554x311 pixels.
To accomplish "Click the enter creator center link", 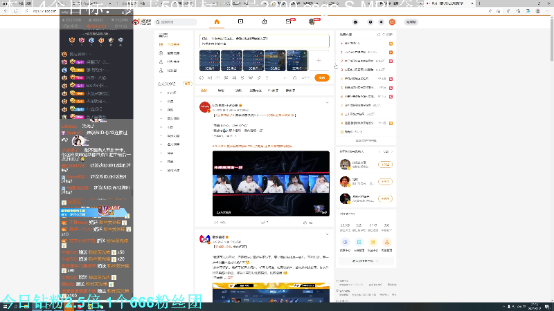I will coord(366,261).
